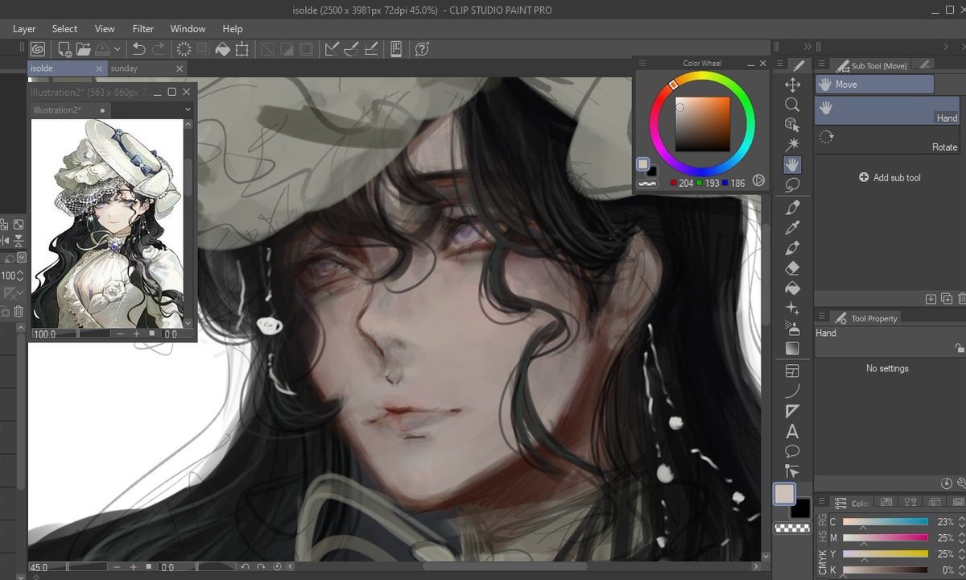Select the Brush tool below eyedropper

pyautogui.click(x=792, y=248)
